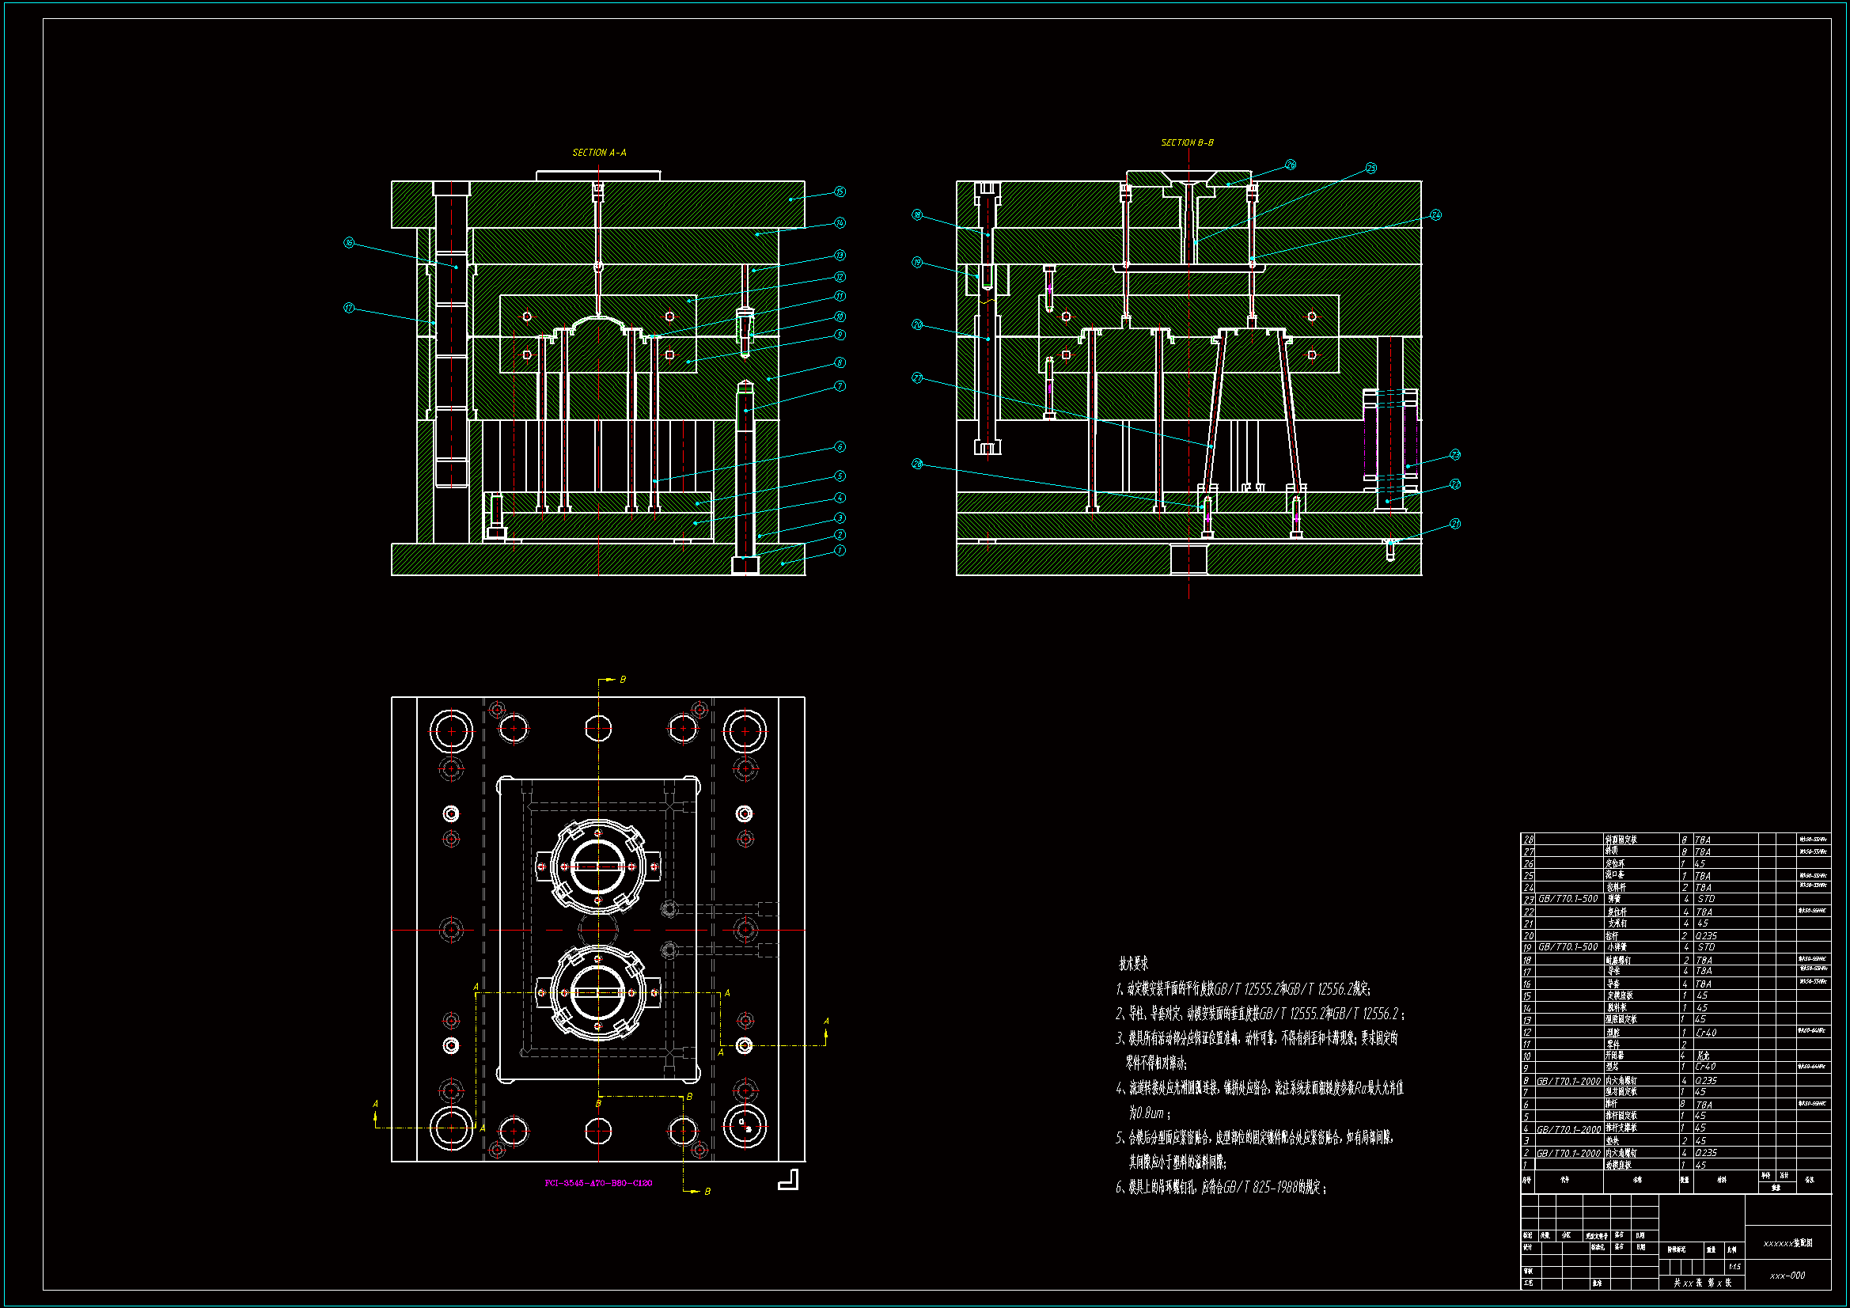
Task: Click the SECTION A-A title text
Action: click(x=599, y=152)
